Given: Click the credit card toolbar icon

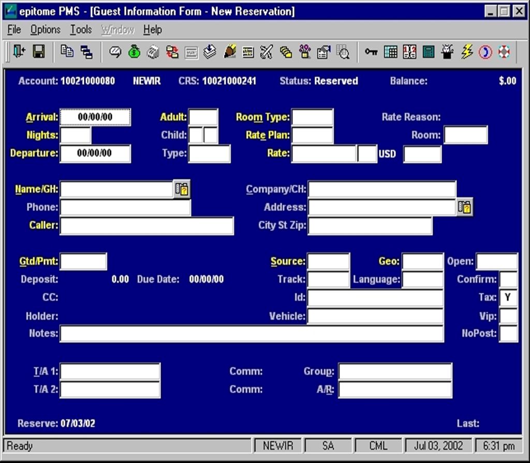Looking at the screenshot, I should (192, 53).
